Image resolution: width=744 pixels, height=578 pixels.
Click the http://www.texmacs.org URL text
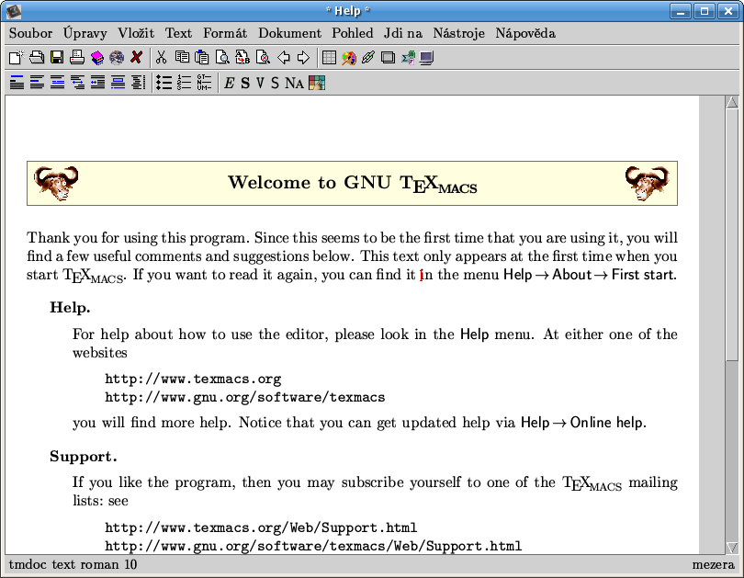pos(192,379)
